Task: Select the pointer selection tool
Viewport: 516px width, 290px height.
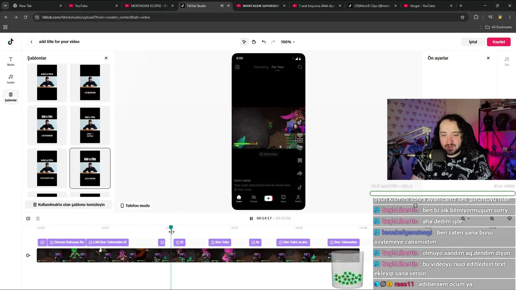Action: point(244,42)
